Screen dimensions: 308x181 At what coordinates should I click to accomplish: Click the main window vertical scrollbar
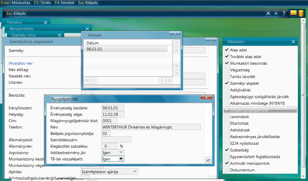(x=303, y=95)
